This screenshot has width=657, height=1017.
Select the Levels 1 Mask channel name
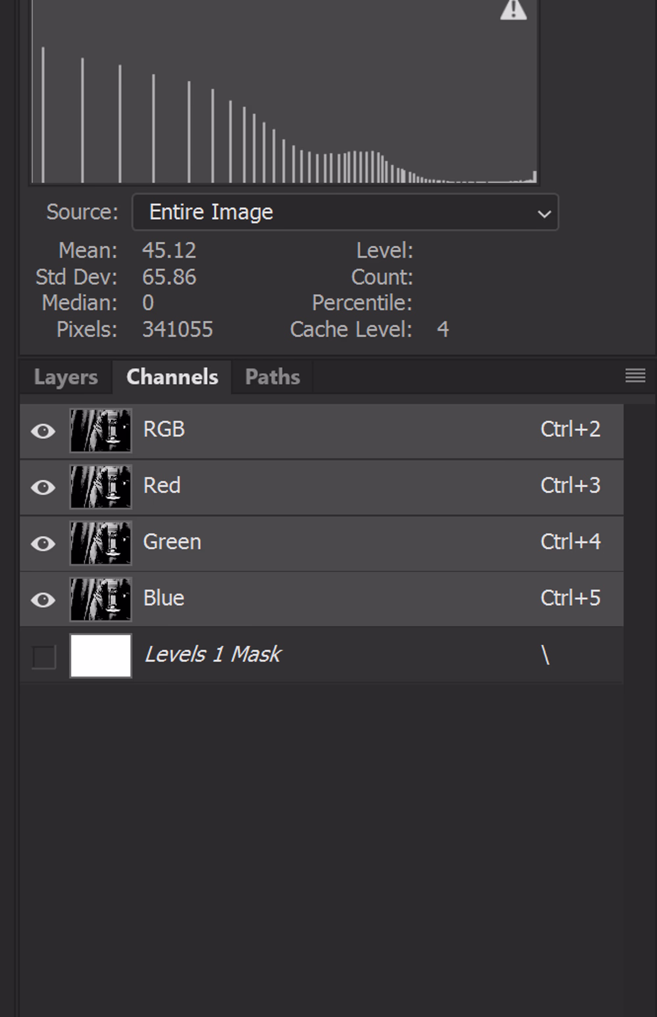213,655
